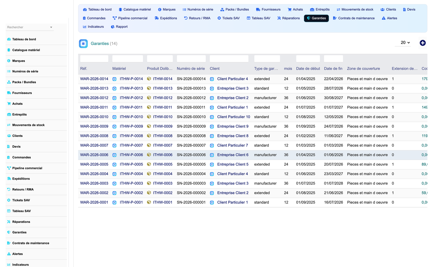Click the Catalogue matériel icon in the sidebar

(x=9, y=50)
